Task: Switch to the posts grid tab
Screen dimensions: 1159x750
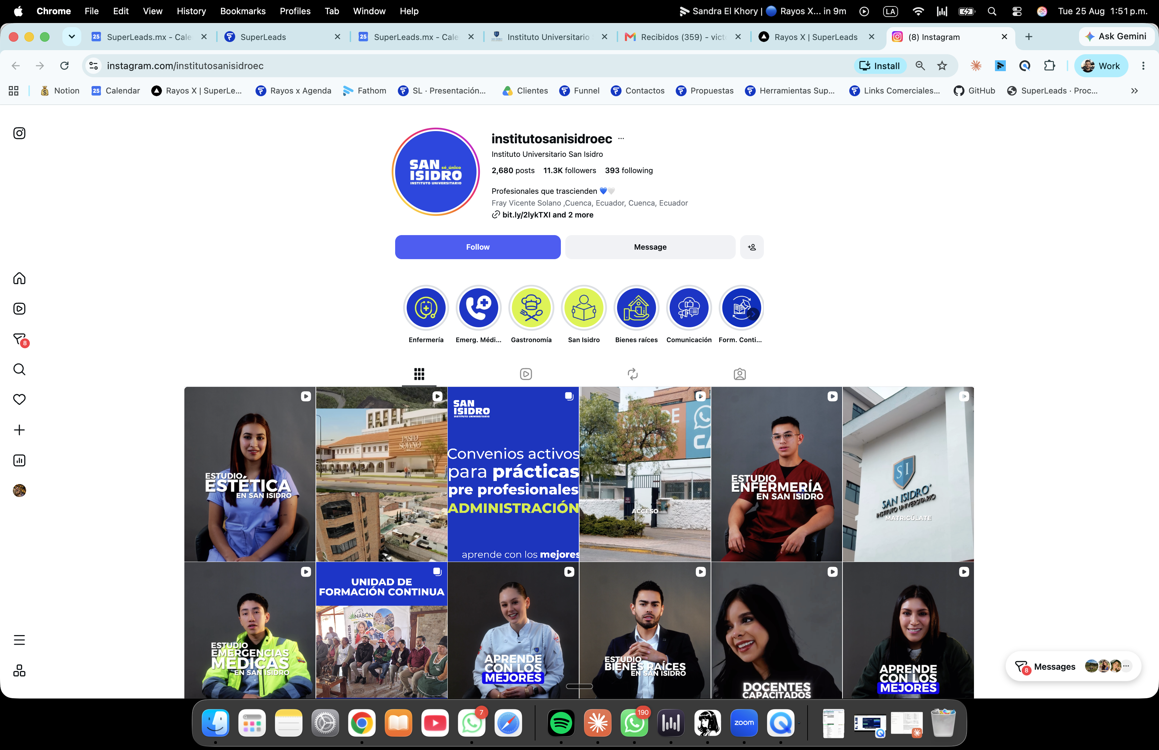Action: pyautogui.click(x=419, y=374)
